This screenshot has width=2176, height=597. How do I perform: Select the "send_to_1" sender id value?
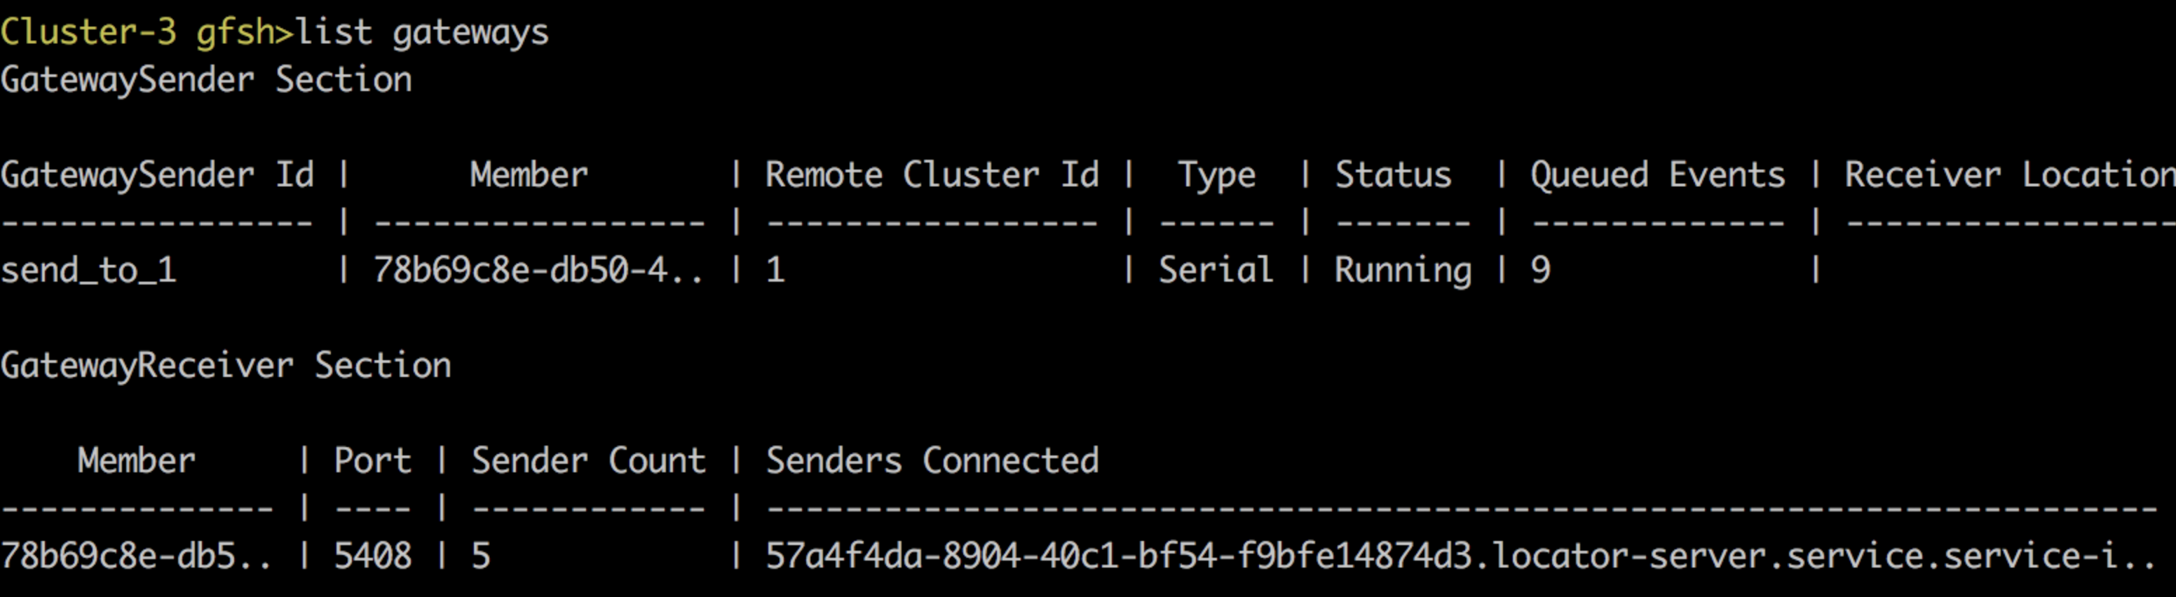(x=89, y=270)
